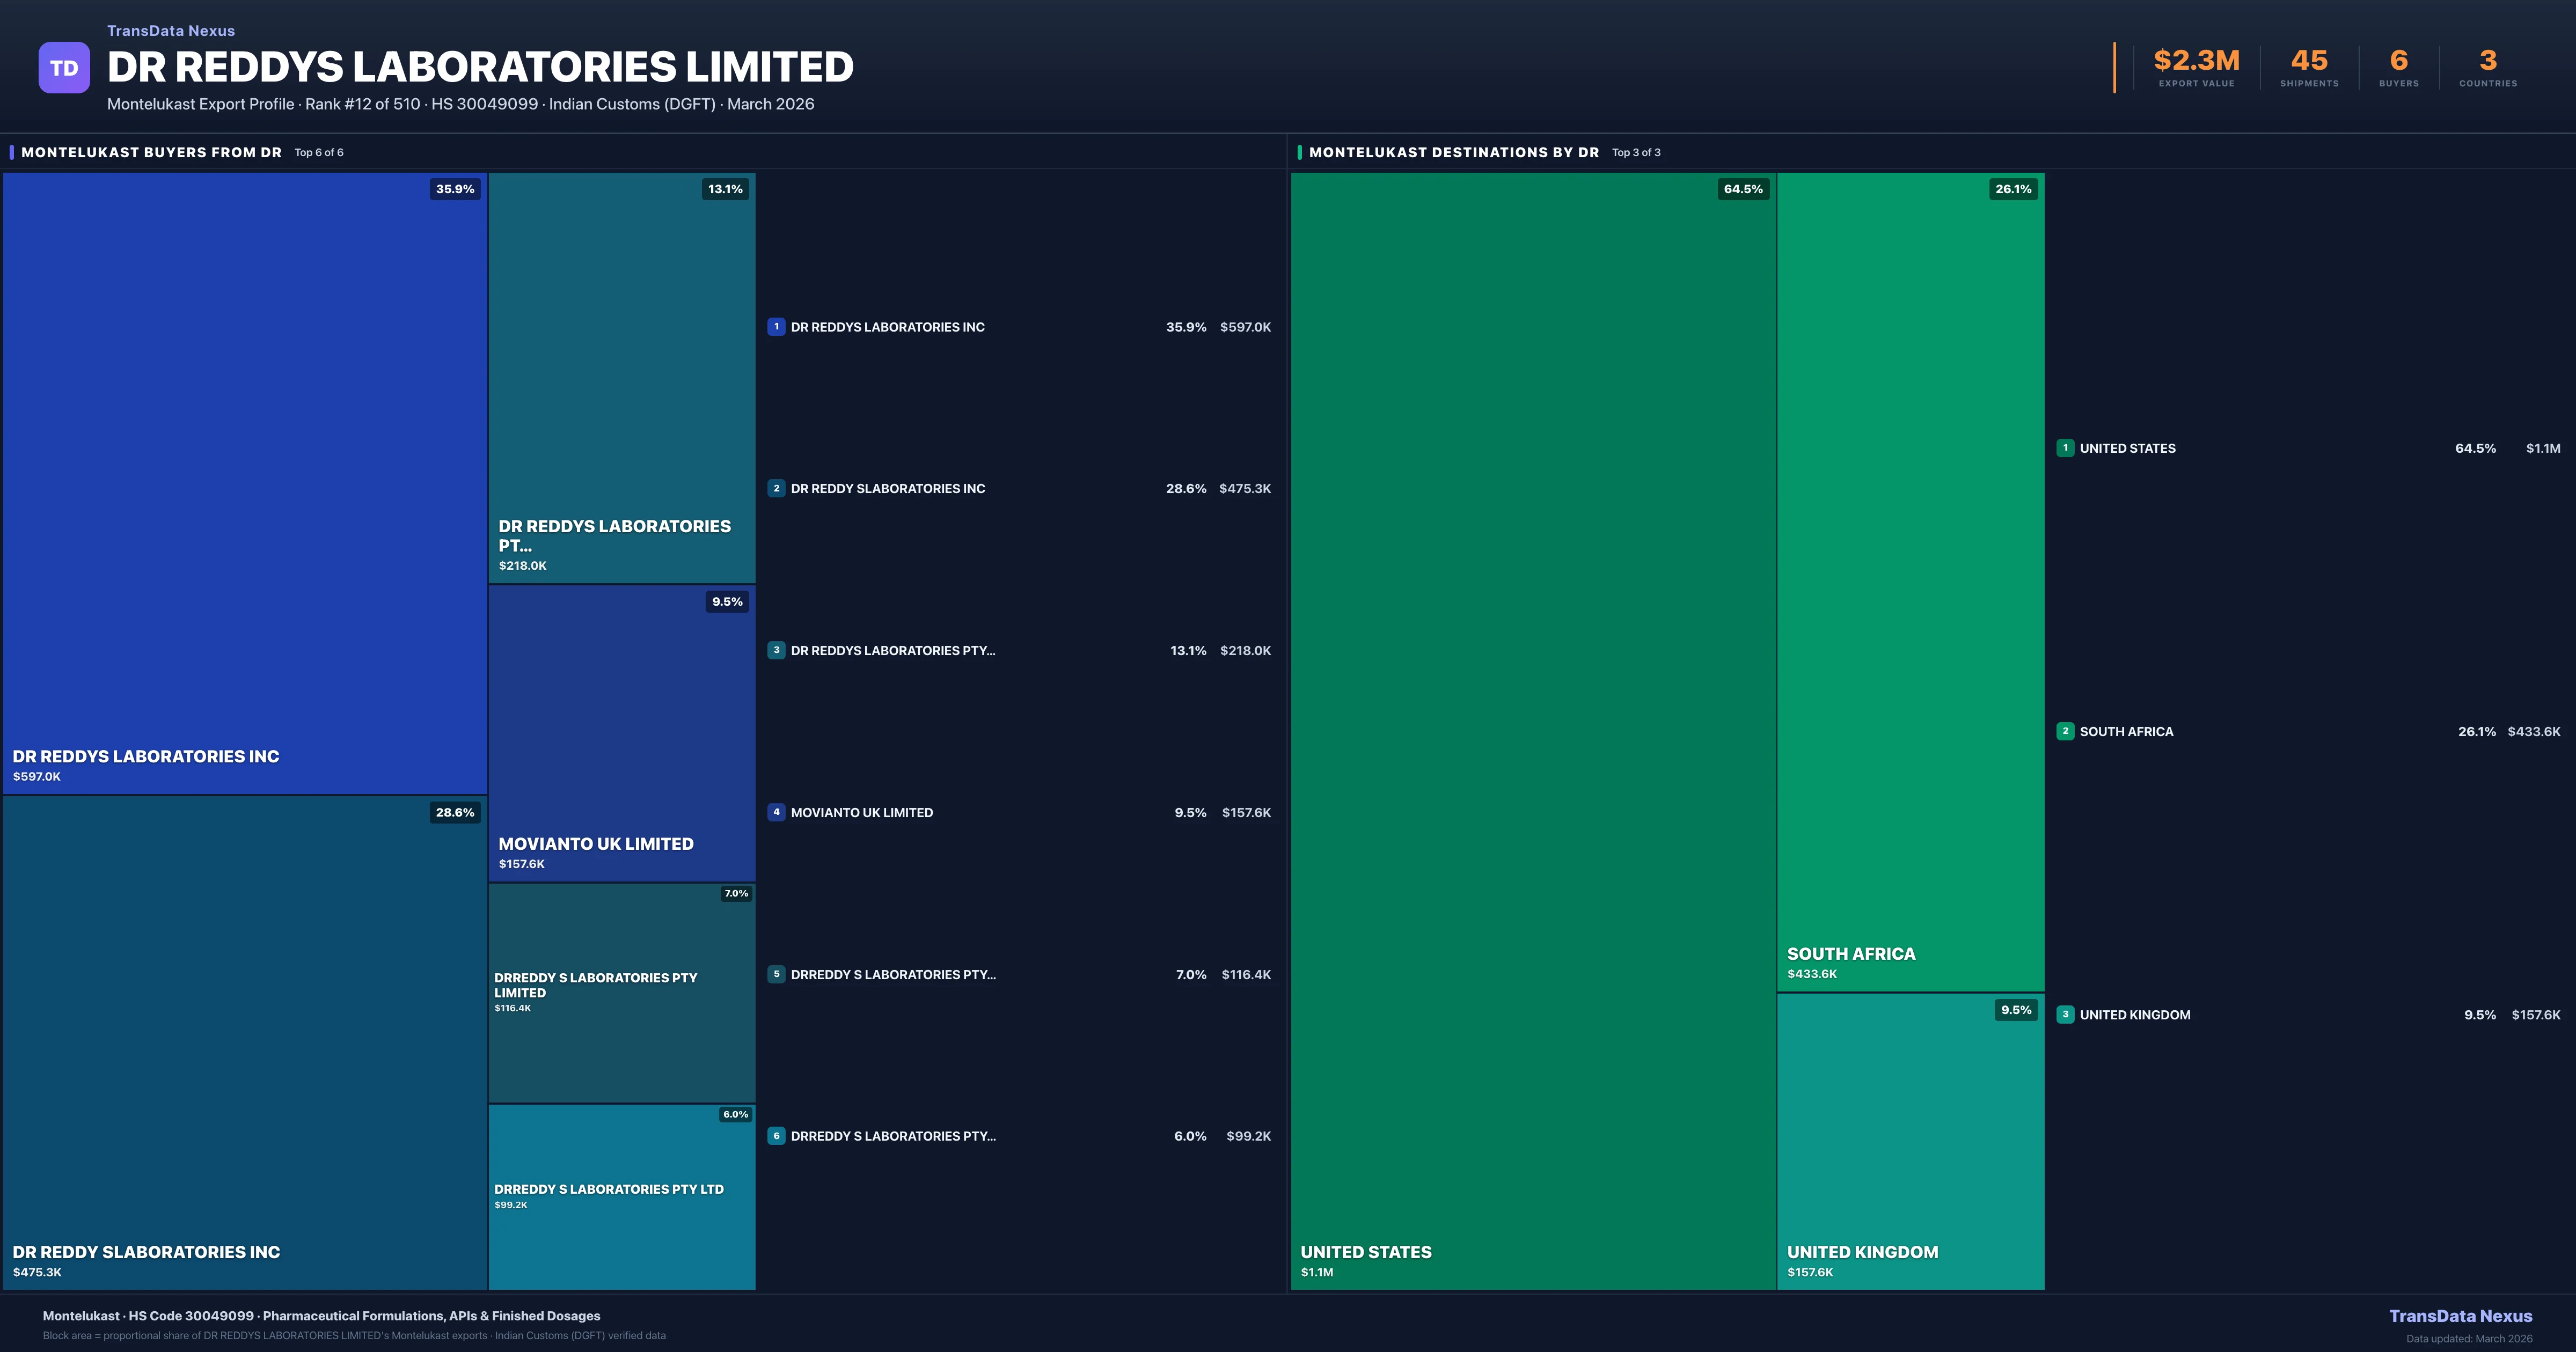The width and height of the screenshot is (2576, 1352).
Task: Click rank badge 2 beside DR REDDY SLABORATORIES INC
Action: (x=776, y=488)
